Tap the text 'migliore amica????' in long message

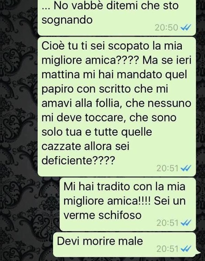[90, 60]
